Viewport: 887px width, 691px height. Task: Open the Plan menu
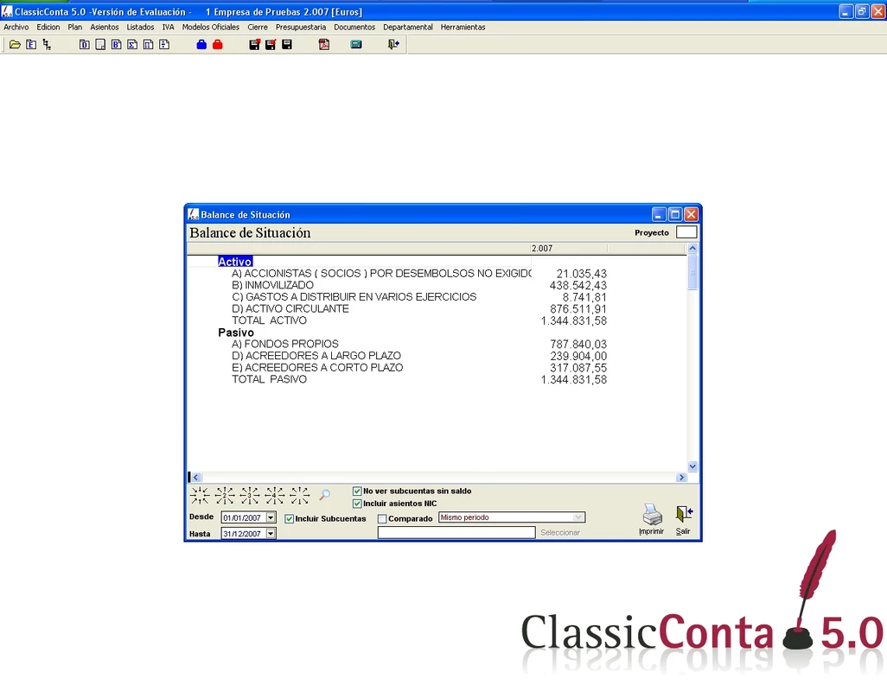(74, 27)
